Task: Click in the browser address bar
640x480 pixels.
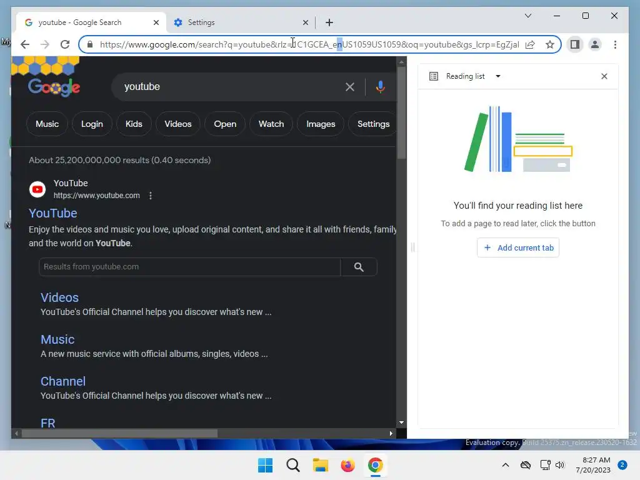Action: pos(309,44)
